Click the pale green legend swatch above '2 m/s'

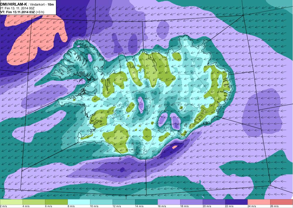[x=11, y=202]
